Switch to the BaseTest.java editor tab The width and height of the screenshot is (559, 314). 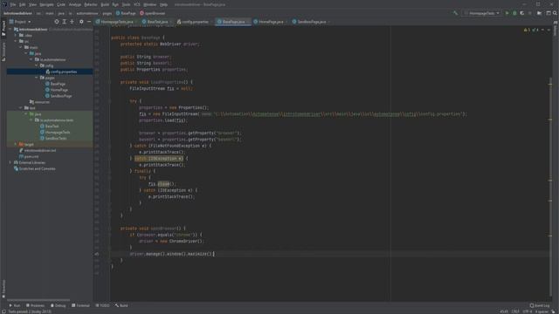(x=157, y=22)
